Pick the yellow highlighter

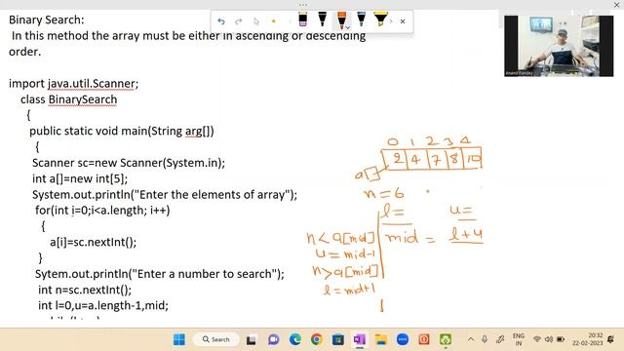(x=380, y=19)
